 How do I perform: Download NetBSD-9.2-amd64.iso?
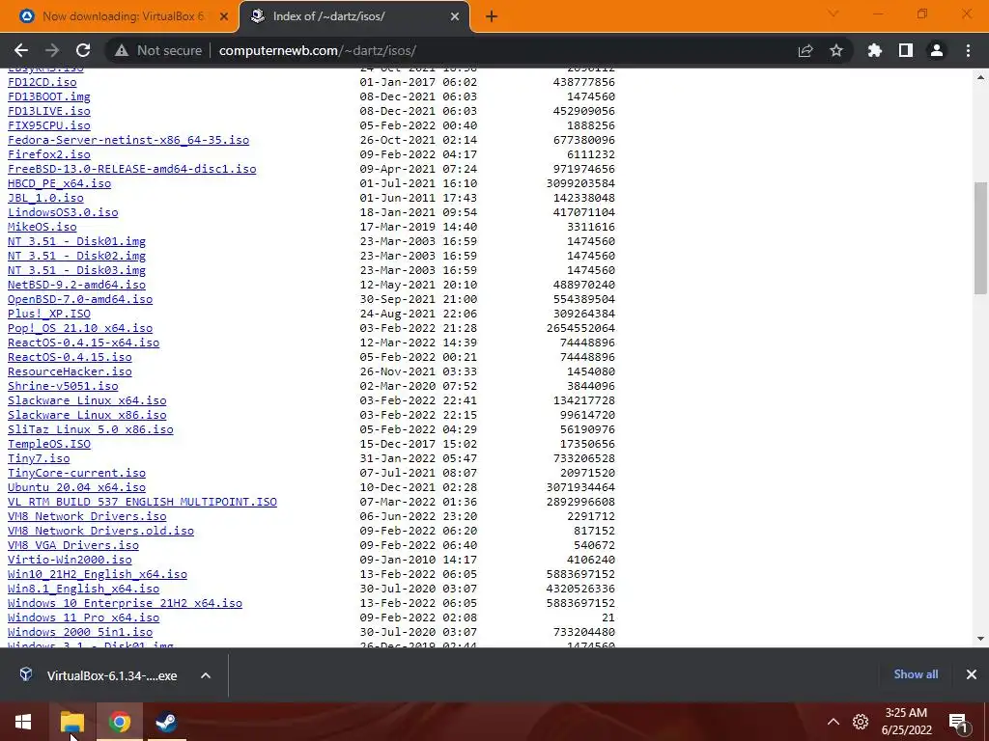(77, 285)
